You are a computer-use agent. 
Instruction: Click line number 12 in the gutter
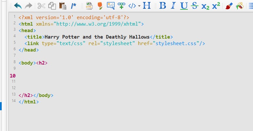point(14,88)
